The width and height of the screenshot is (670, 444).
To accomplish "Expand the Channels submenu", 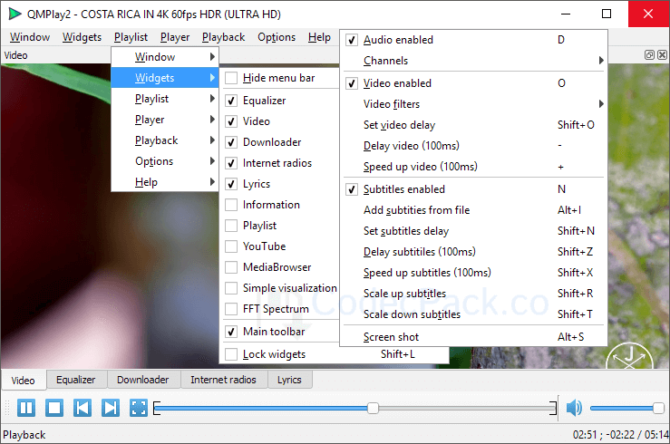I will tap(474, 61).
